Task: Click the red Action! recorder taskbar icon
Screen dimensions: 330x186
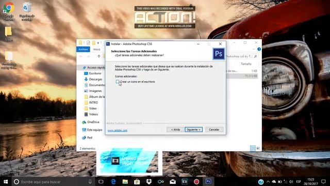Action: tap(196, 181)
